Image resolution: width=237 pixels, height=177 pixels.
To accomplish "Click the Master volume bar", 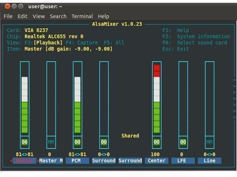I will pyautogui.click(x=24, y=99).
